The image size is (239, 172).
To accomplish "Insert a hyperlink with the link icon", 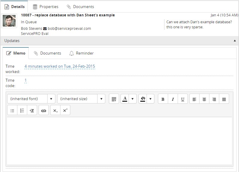I will pyautogui.click(x=44, y=110).
